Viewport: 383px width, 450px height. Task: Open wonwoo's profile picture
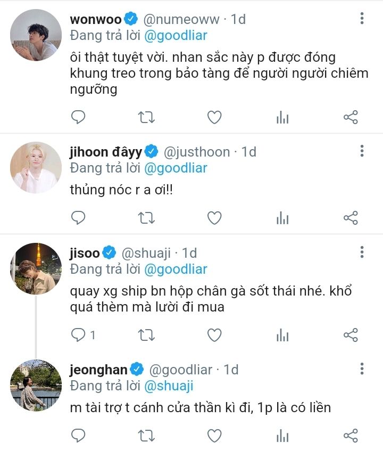click(36, 35)
